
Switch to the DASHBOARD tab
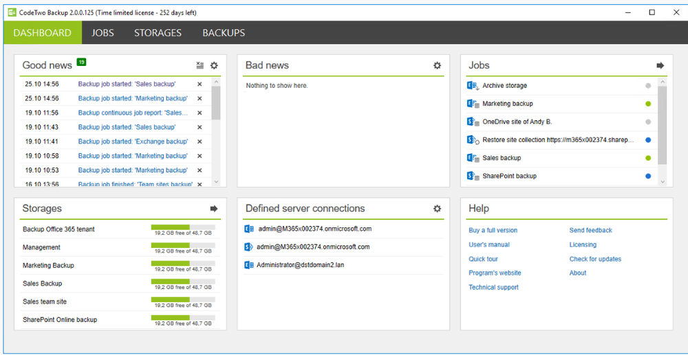pos(43,33)
